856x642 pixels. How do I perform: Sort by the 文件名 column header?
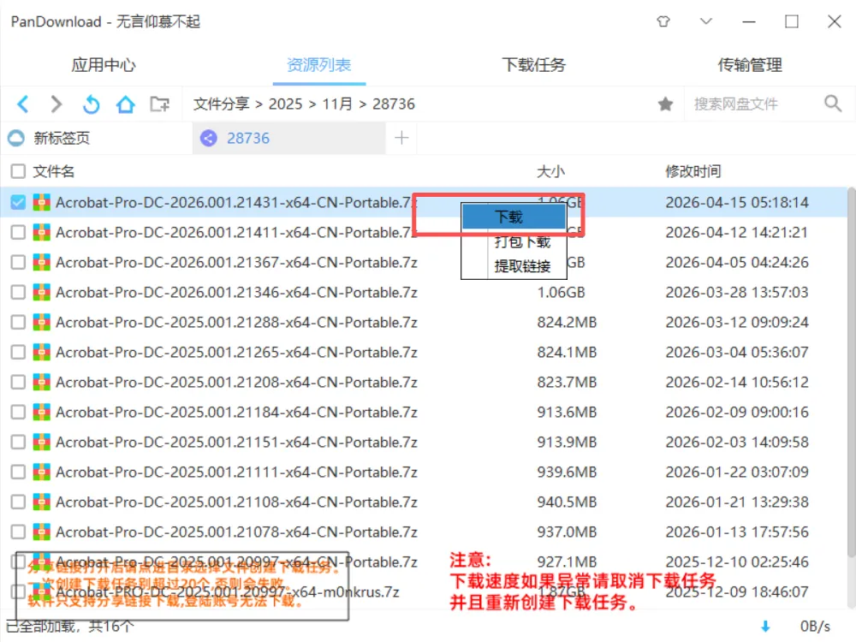coord(53,171)
